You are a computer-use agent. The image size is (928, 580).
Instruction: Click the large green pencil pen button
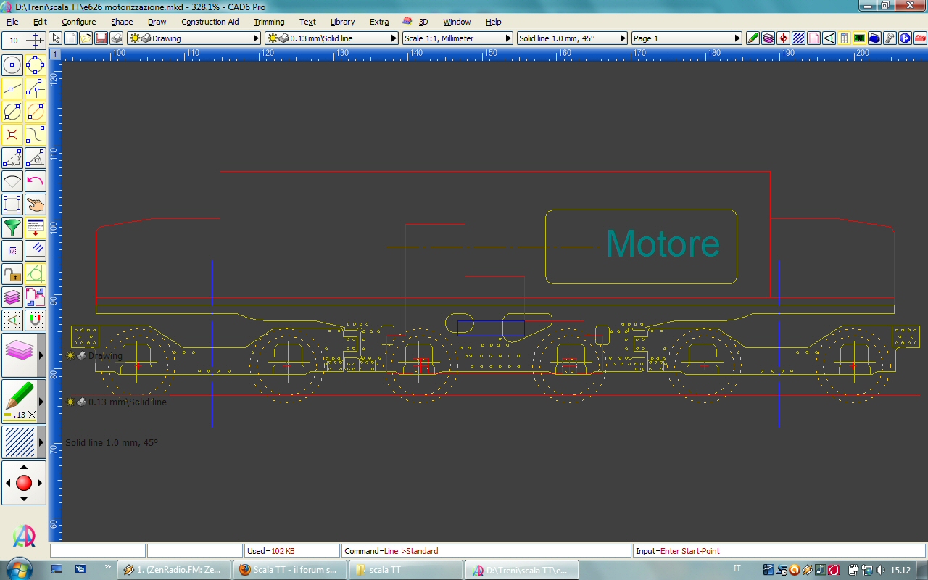point(19,401)
